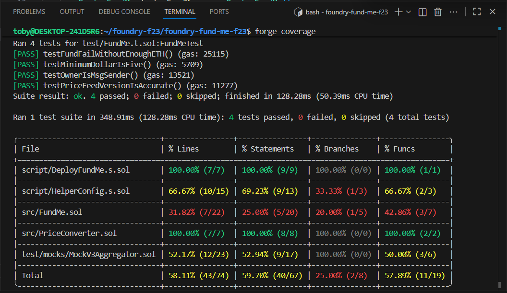Open the launch profile dropdown arrow
Image resolution: width=507 pixels, height=293 pixels.
409,12
